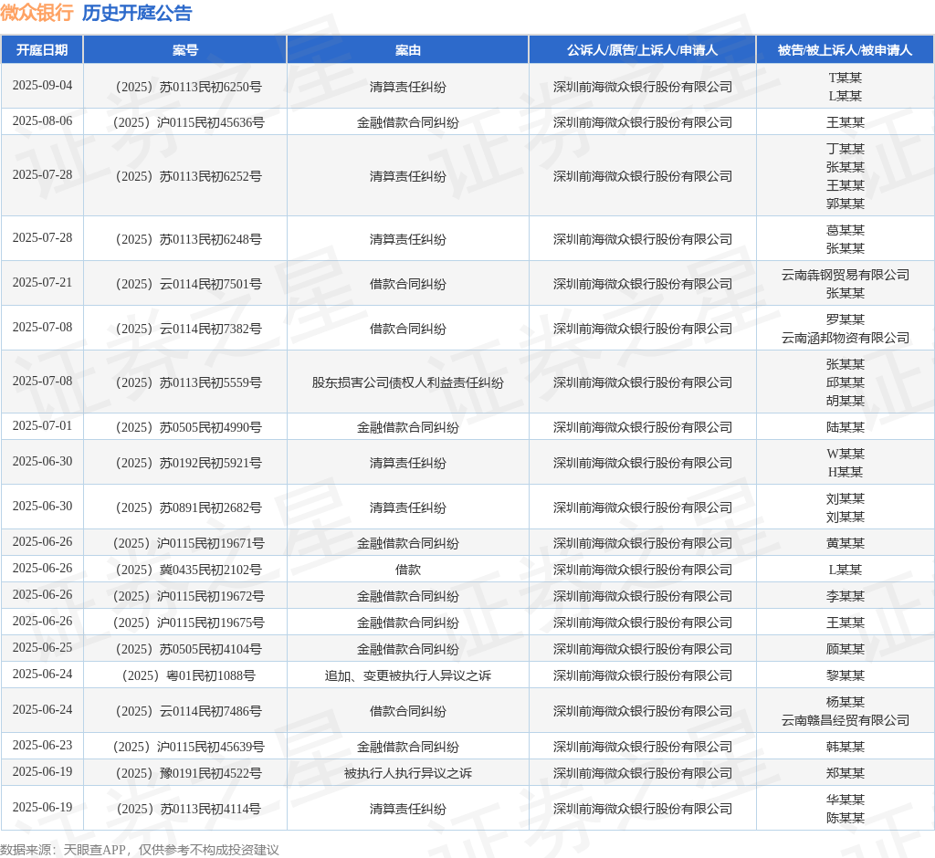Click defendant name W某某
This screenshot has height=858, width=935.
point(845,455)
